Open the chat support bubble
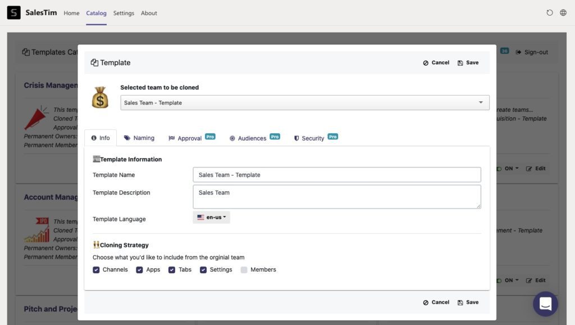This screenshot has width=575, height=325. 545,304
